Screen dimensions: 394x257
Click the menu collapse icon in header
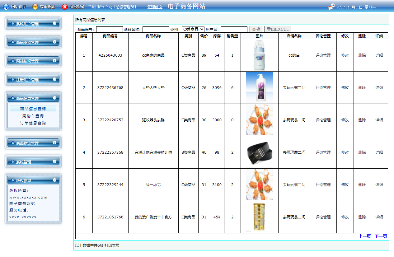tap(35, 7)
